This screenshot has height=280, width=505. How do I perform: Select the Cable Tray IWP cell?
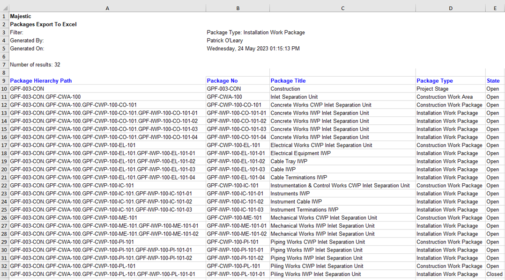(343, 161)
